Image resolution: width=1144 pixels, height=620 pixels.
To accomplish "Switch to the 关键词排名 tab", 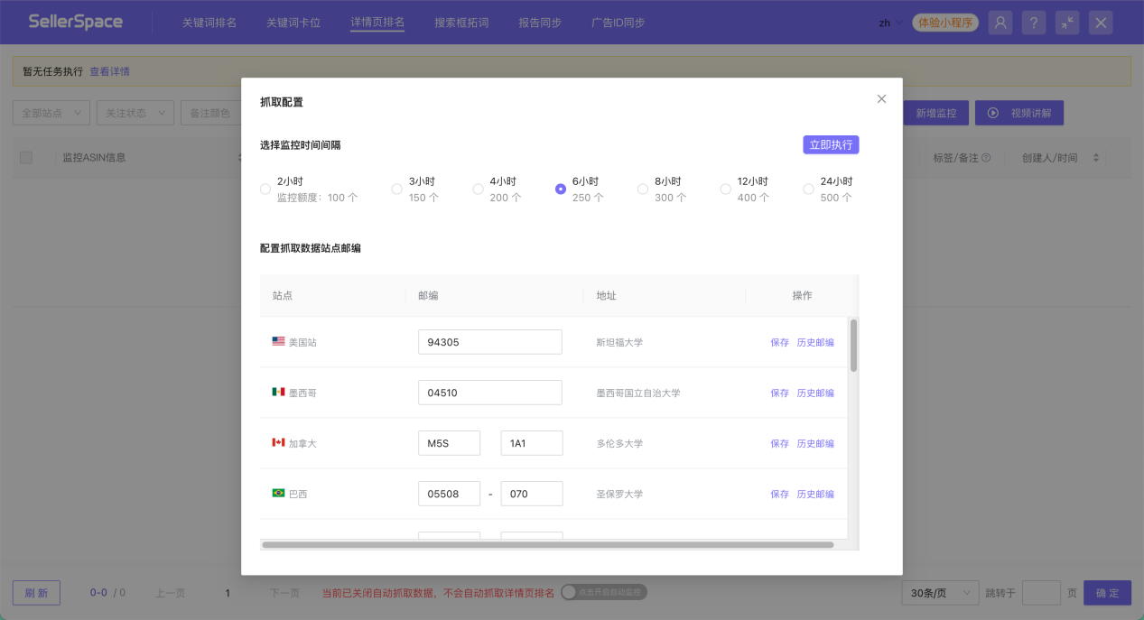I will pos(209,22).
